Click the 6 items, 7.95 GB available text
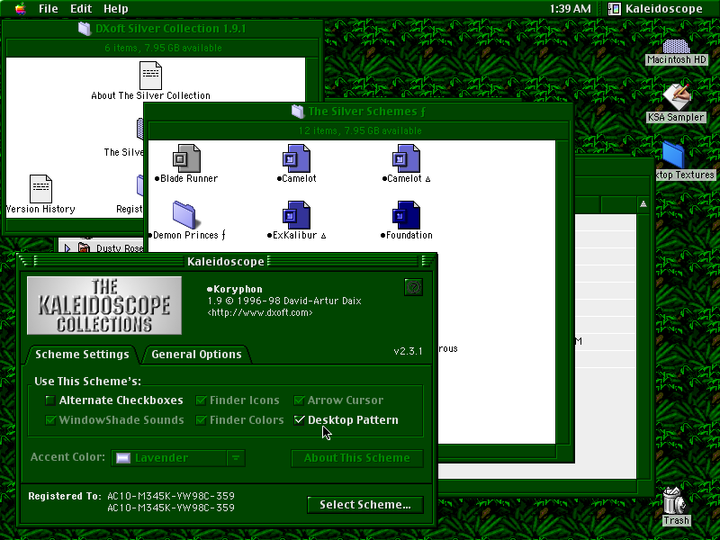720x540 pixels. tap(163, 48)
